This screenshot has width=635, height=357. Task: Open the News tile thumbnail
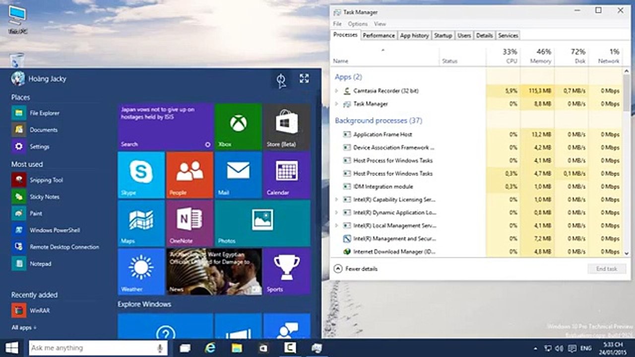click(214, 272)
